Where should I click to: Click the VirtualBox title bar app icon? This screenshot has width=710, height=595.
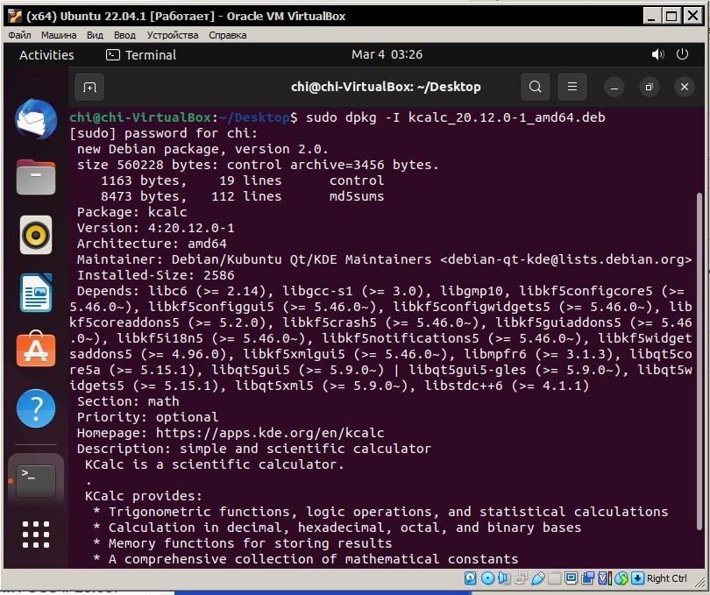(15, 17)
